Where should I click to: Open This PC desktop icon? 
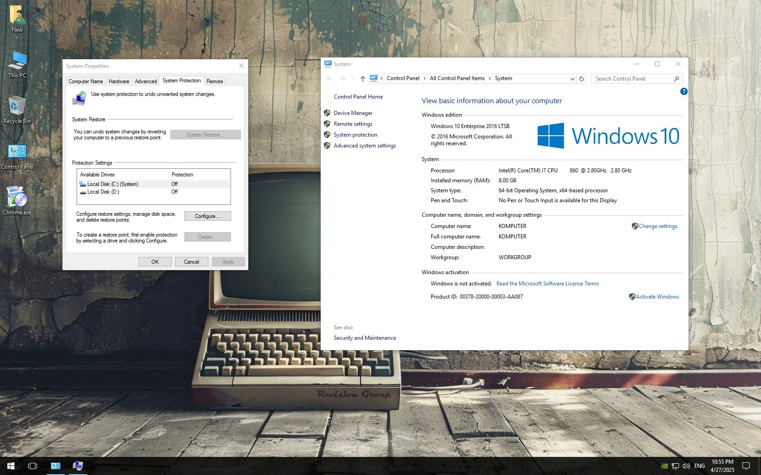click(17, 63)
